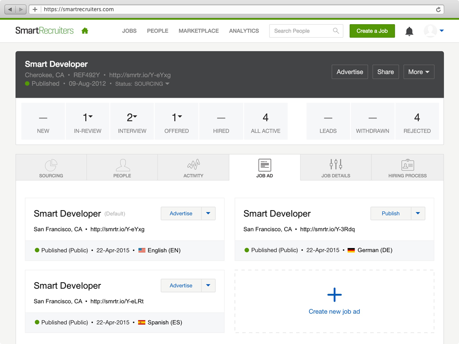Go to the SmartRecruiters home icon
This screenshot has height=344, width=459.
pos(85,31)
